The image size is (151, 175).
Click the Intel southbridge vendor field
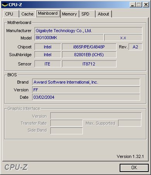click(x=48, y=55)
